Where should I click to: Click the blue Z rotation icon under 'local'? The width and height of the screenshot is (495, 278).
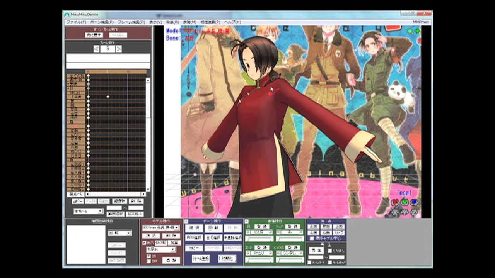pyautogui.click(x=414, y=202)
